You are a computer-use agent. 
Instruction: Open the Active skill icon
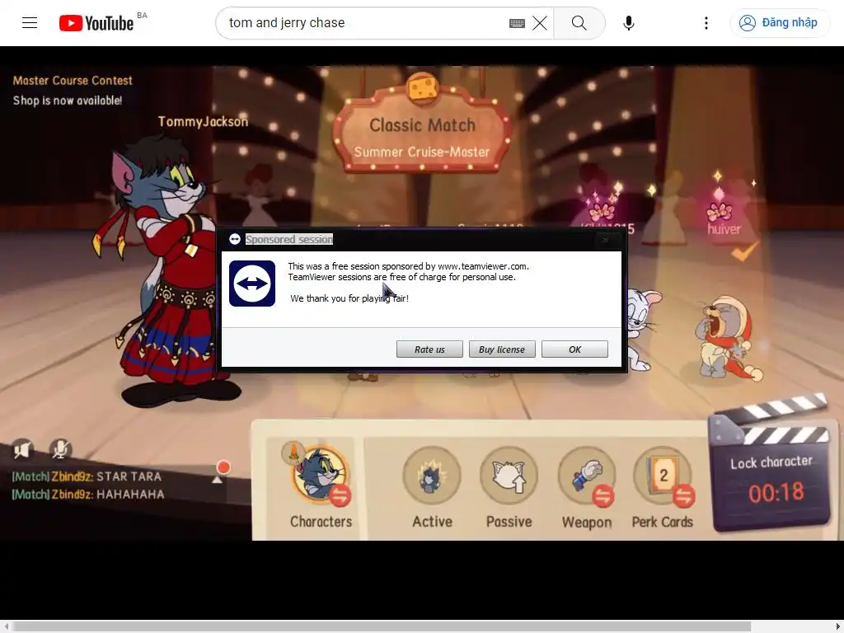click(432, 476)
